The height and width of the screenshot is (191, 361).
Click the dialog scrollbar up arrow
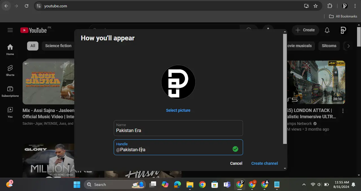point(285,32)
